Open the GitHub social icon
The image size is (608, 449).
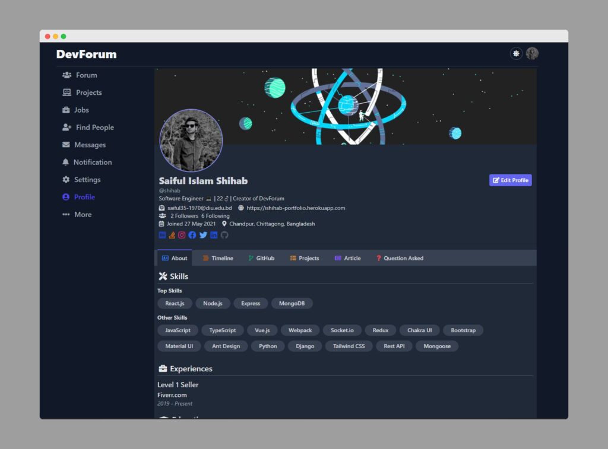[224, 235]
